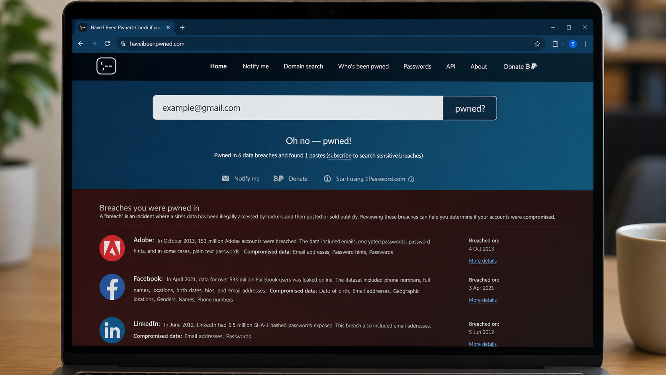Click the tab favicon for Have I Been Pwned

(x=83, y=27)
